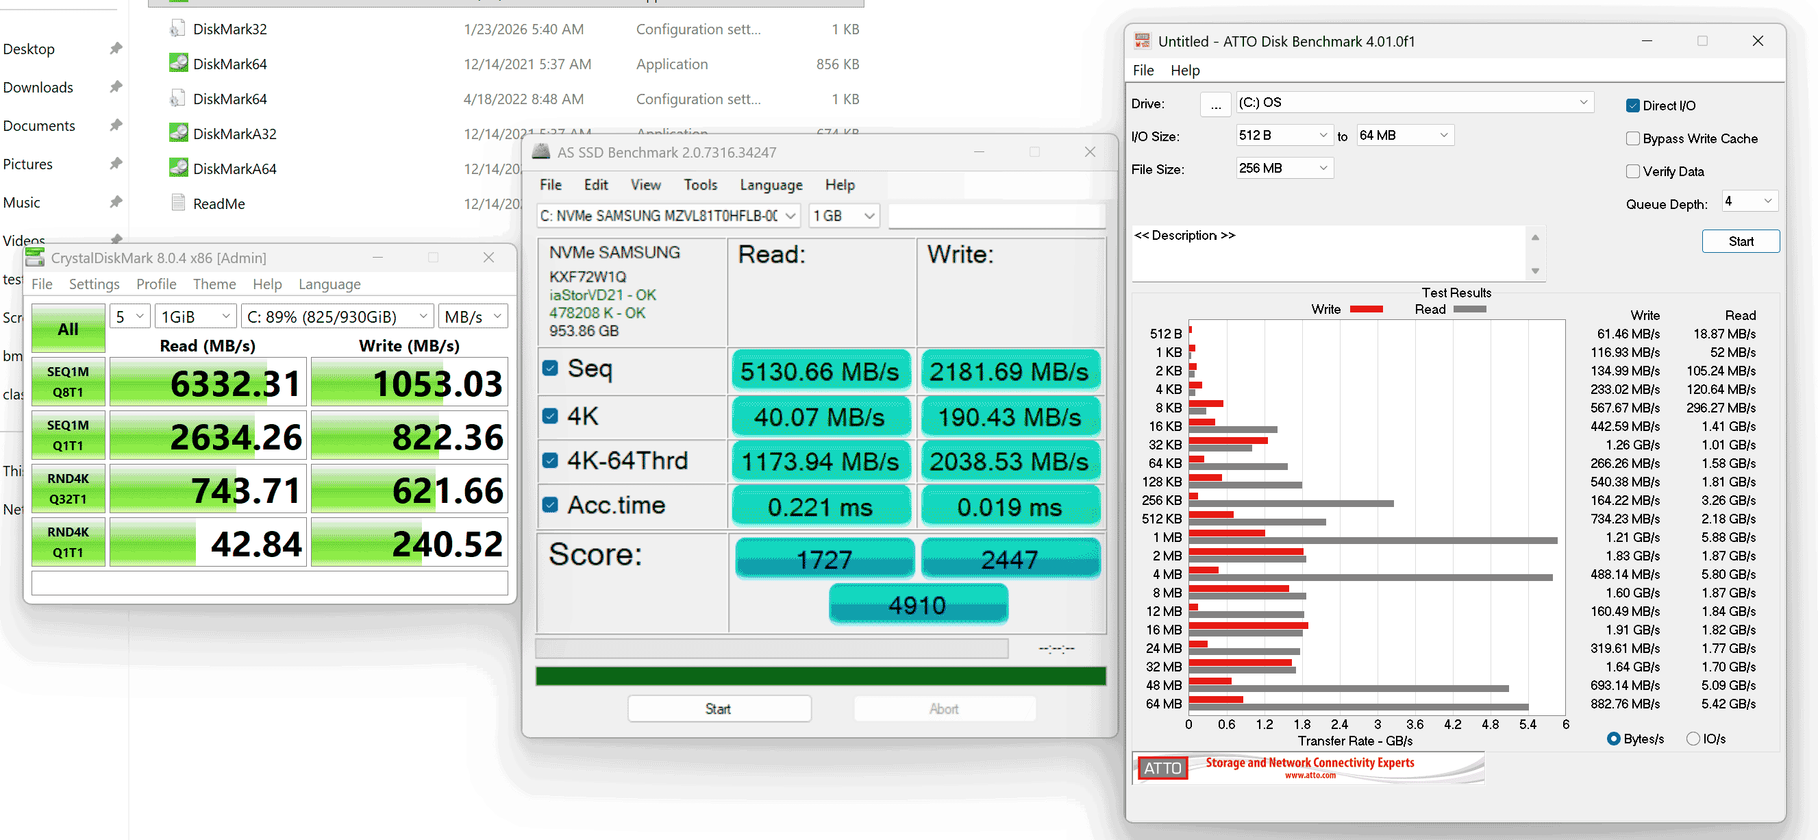Open the test count dropdown showing 5
This screenshot has width=1818, height=840.
click(x=130, y=317)
